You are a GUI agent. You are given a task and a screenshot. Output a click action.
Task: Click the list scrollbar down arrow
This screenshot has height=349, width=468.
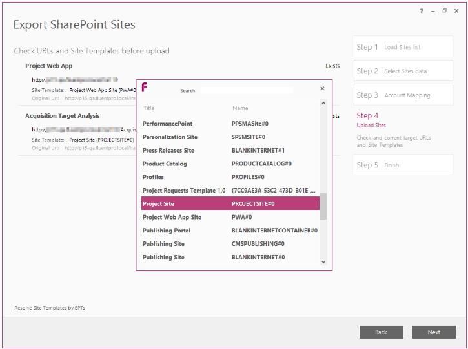(x=323, y=262)
